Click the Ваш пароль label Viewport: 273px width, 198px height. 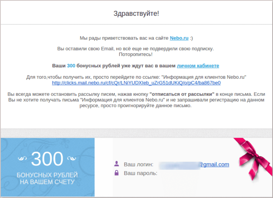141,173
